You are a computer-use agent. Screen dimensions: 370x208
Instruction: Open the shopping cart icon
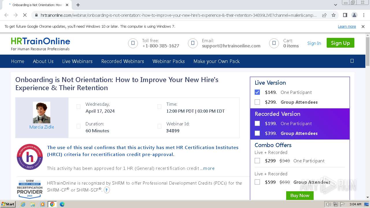point(274,43)
